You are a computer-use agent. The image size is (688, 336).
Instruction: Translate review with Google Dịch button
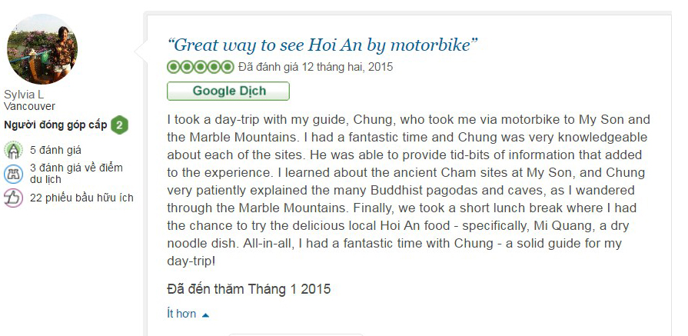228,91
